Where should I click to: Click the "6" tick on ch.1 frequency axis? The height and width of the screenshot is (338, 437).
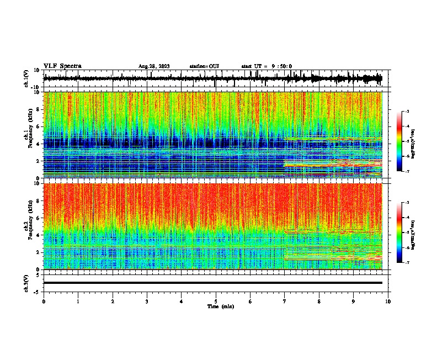pos(38,126)
